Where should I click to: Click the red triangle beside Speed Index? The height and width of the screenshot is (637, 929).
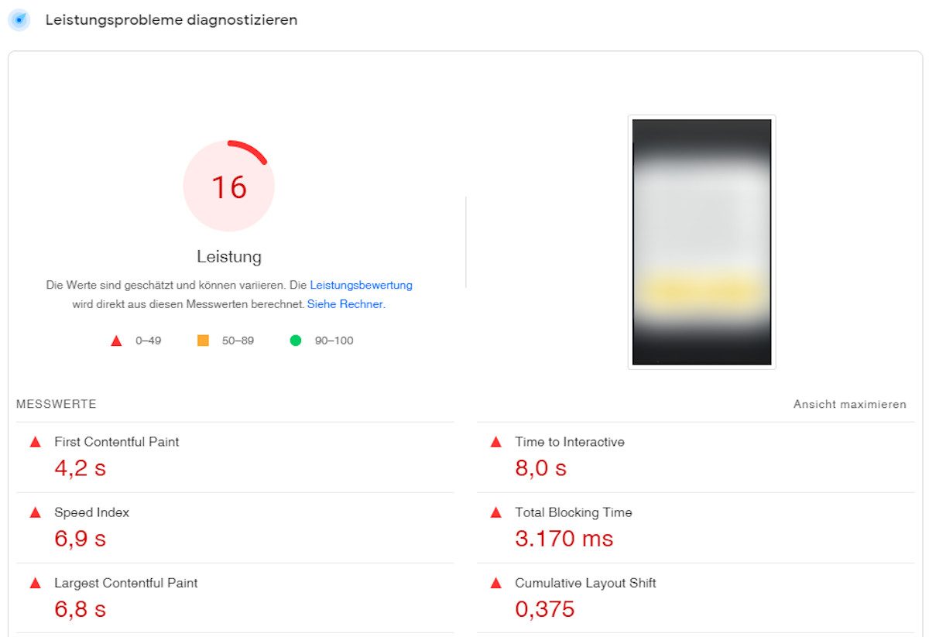tap(35, 512)
